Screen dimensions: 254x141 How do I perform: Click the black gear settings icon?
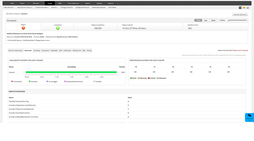(x=240, y=8)
